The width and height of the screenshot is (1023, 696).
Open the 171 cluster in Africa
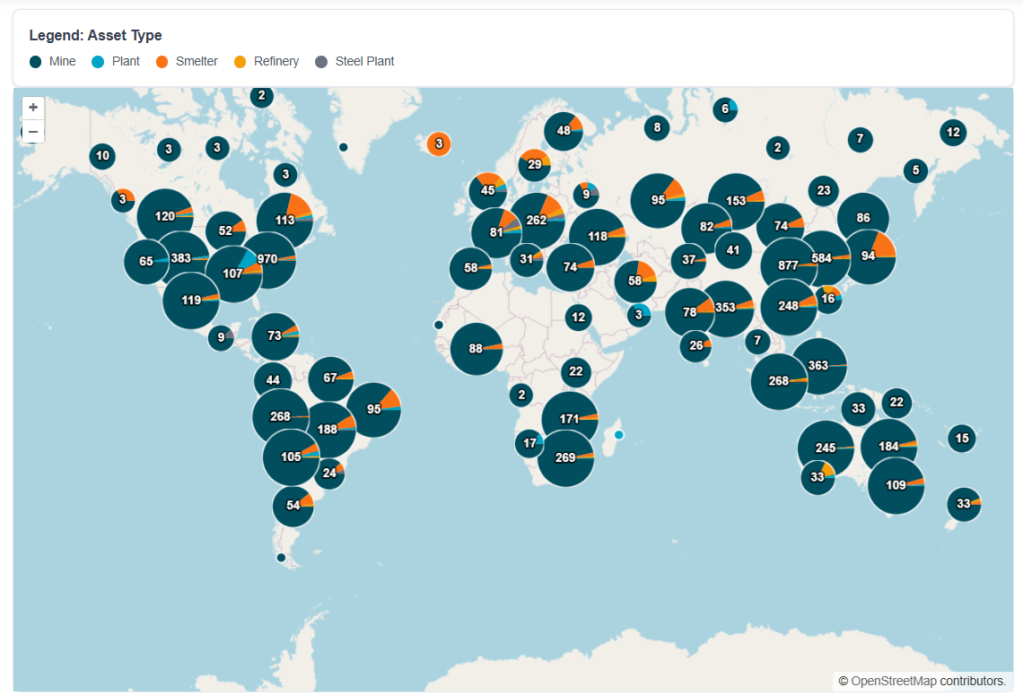click(x=570, y=419)
